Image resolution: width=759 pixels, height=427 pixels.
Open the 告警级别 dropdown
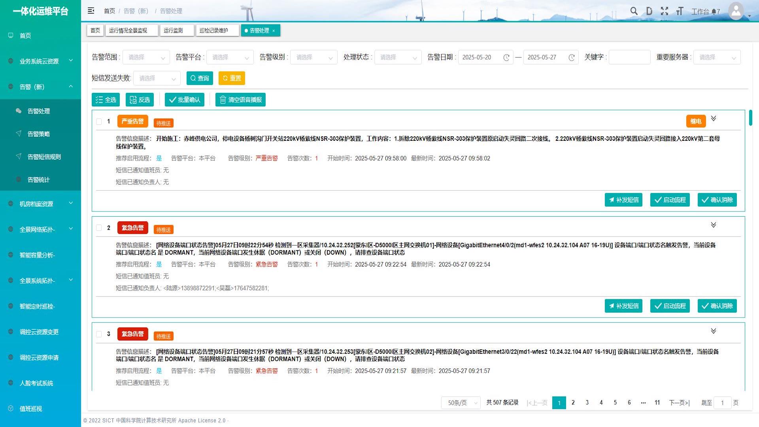(x=314, y=57)
